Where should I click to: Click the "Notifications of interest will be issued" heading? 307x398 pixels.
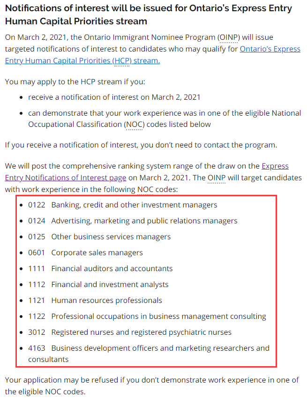pos(148,15)
